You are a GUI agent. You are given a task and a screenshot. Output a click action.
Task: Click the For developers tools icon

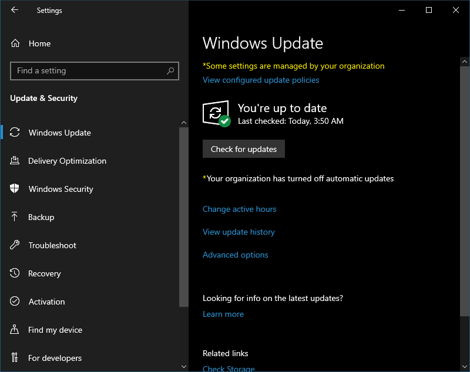(14, 357)
